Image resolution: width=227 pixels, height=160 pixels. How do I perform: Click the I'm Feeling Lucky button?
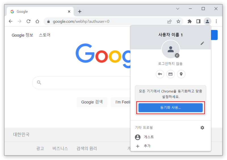121,102
